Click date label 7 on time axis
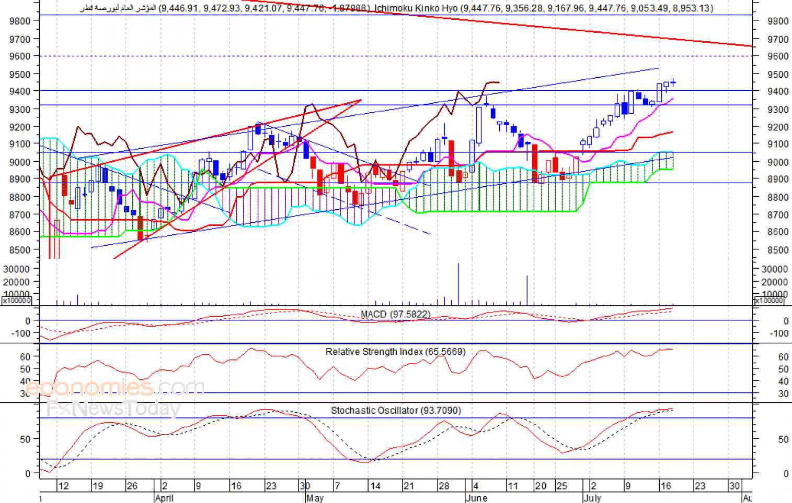Image resolution: width=792 pixels, height=503 pixels. pyautogui.click(x=338, y=486)
